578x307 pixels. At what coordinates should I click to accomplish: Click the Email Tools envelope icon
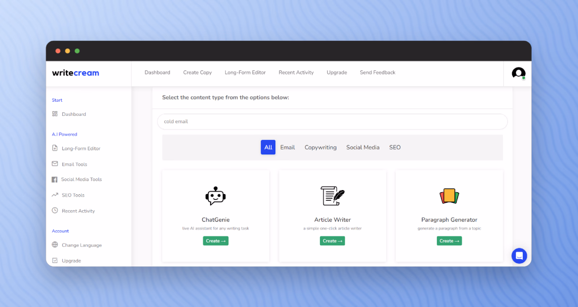click(55, 164)
